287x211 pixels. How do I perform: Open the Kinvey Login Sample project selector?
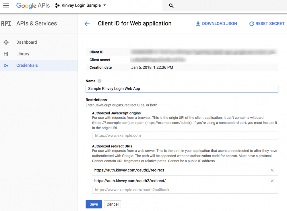tap(81, 5)
